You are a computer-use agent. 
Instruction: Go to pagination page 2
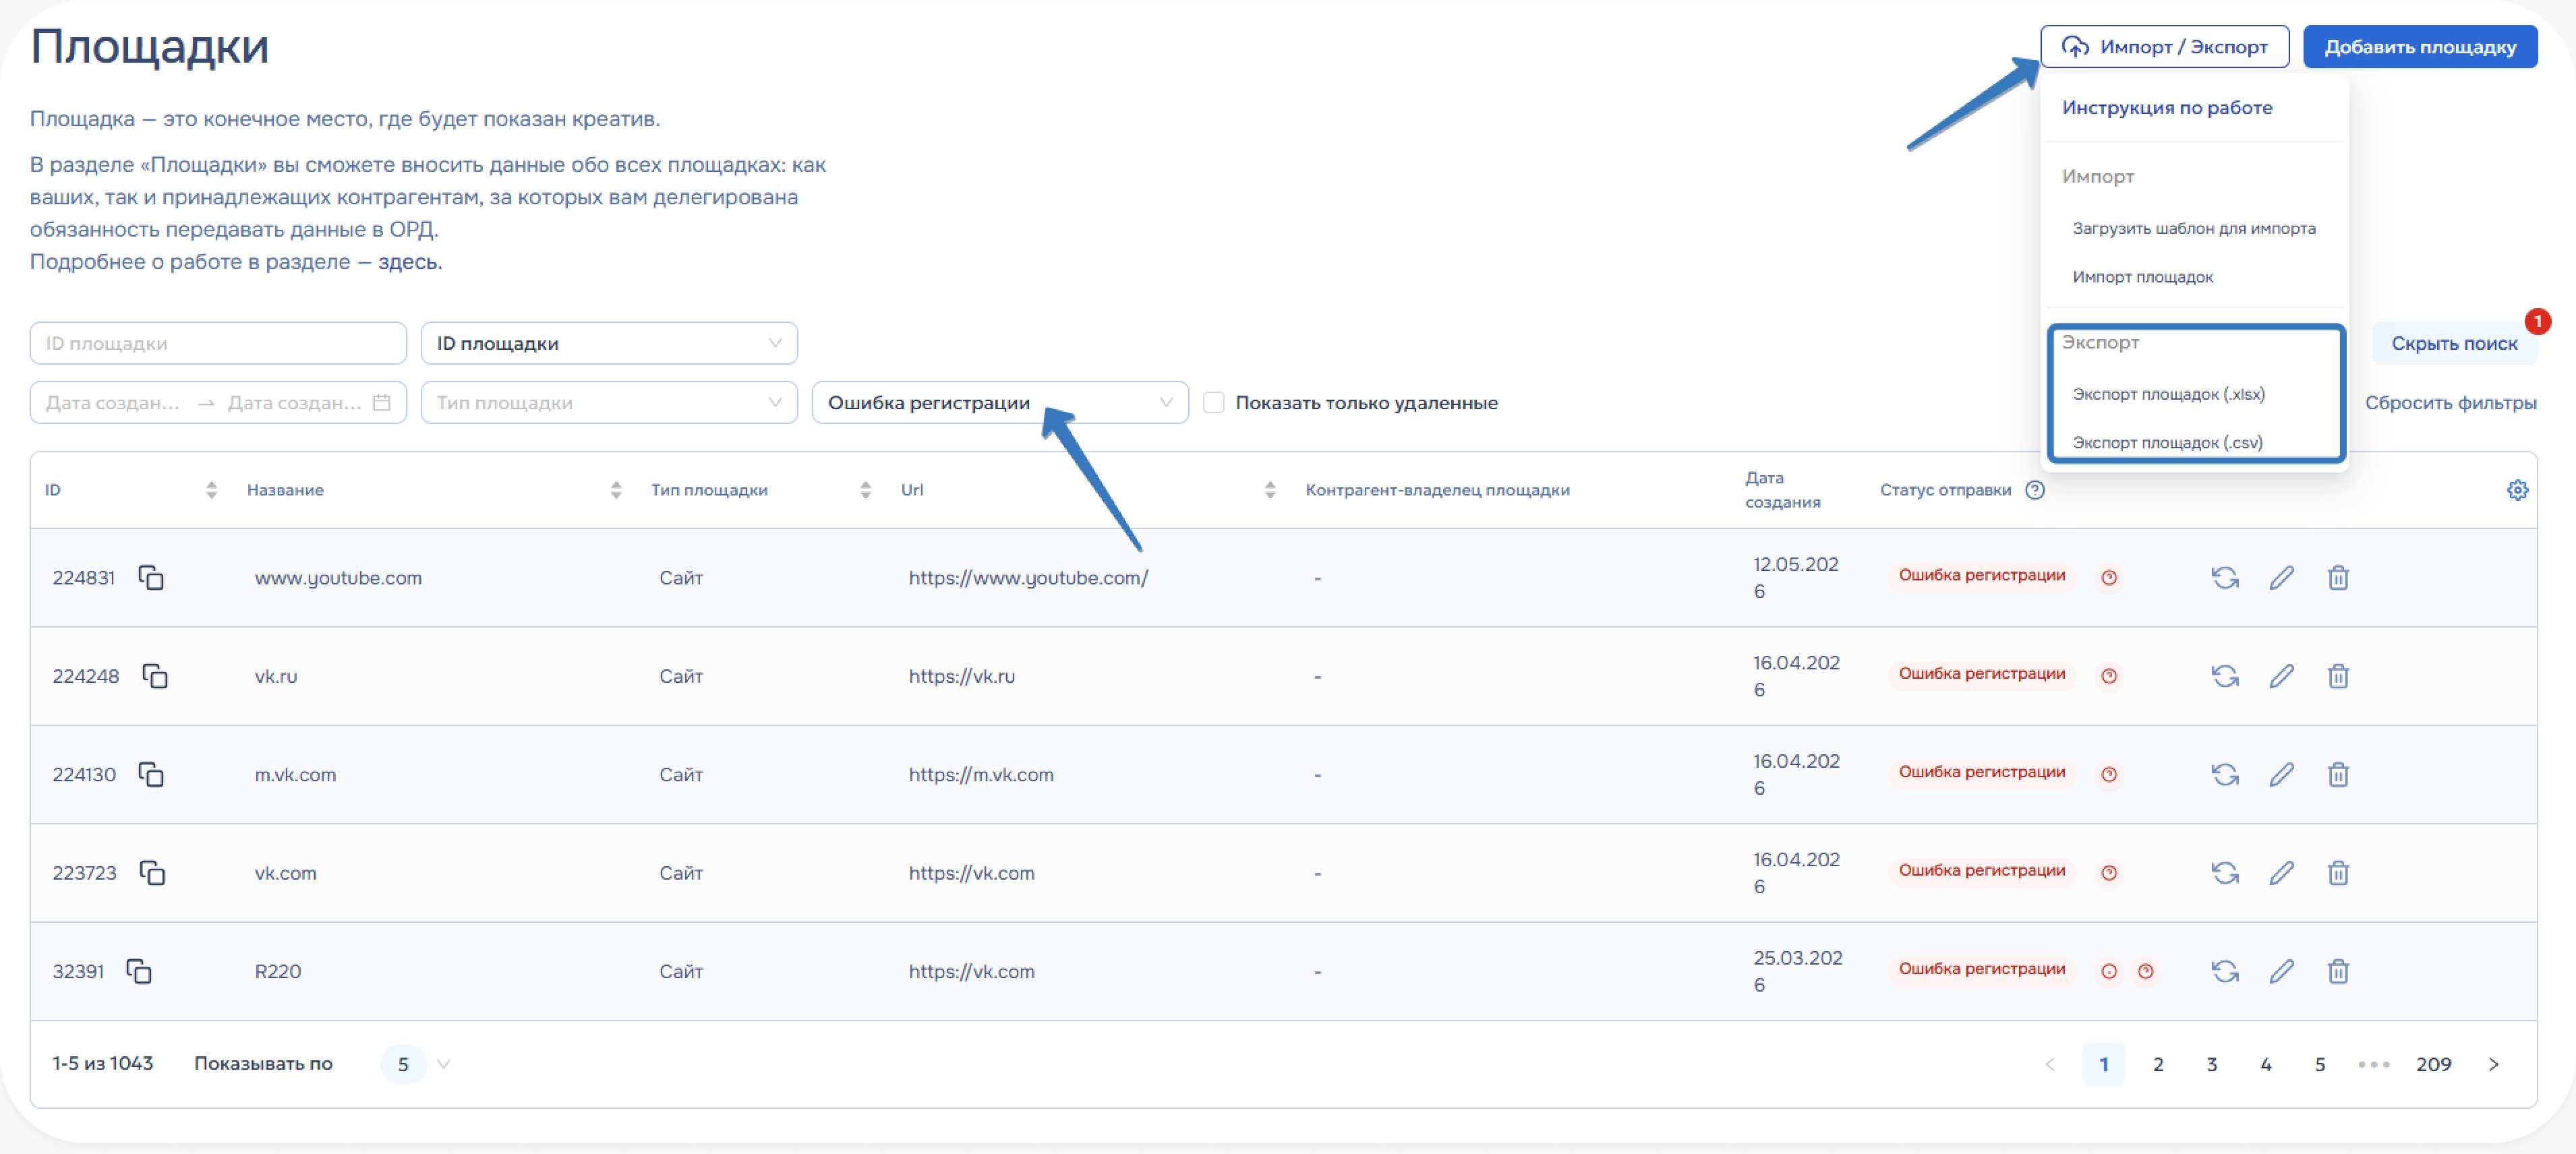tap(2158, 1064)
